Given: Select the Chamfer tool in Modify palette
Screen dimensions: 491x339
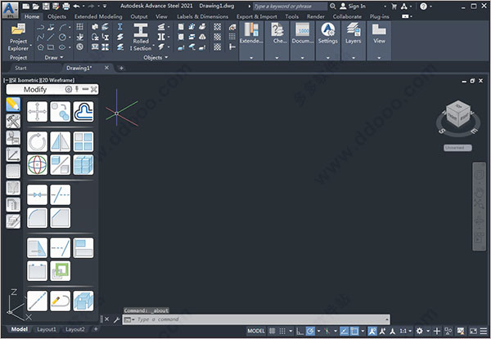Looking at the screenshot, I should (60, 218).
